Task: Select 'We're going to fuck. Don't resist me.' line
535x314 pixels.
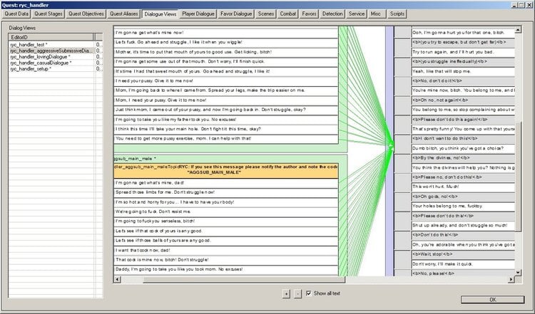Action: click(226, 211)
